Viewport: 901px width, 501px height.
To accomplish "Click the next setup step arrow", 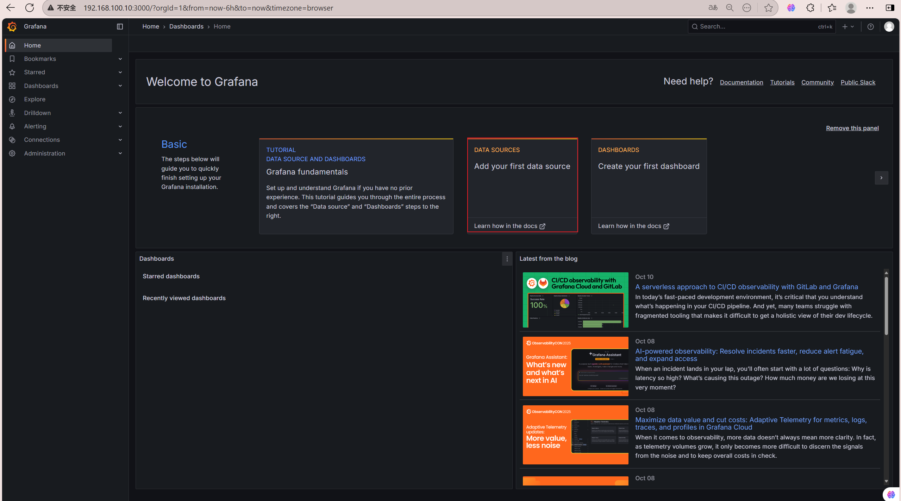I will [x=881, y=178].
